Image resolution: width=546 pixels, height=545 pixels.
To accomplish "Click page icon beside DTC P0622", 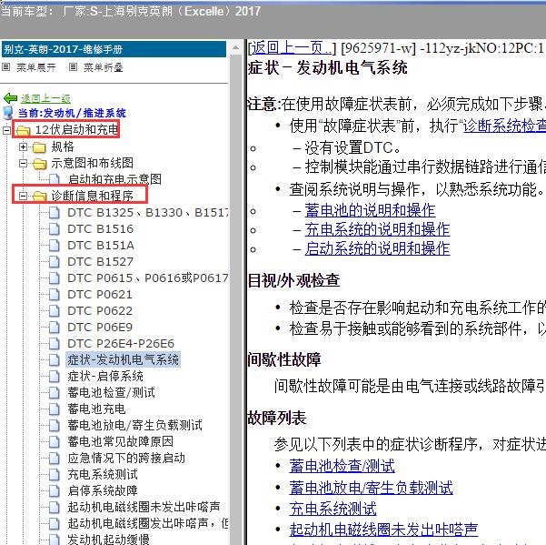I will pyautogui.click(x=54, y=310).
